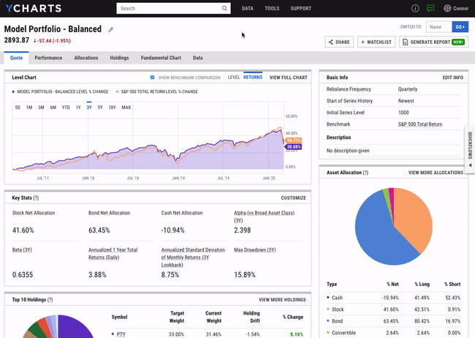
Task: Switch to the Holdings tab
Action: [119, 58]
